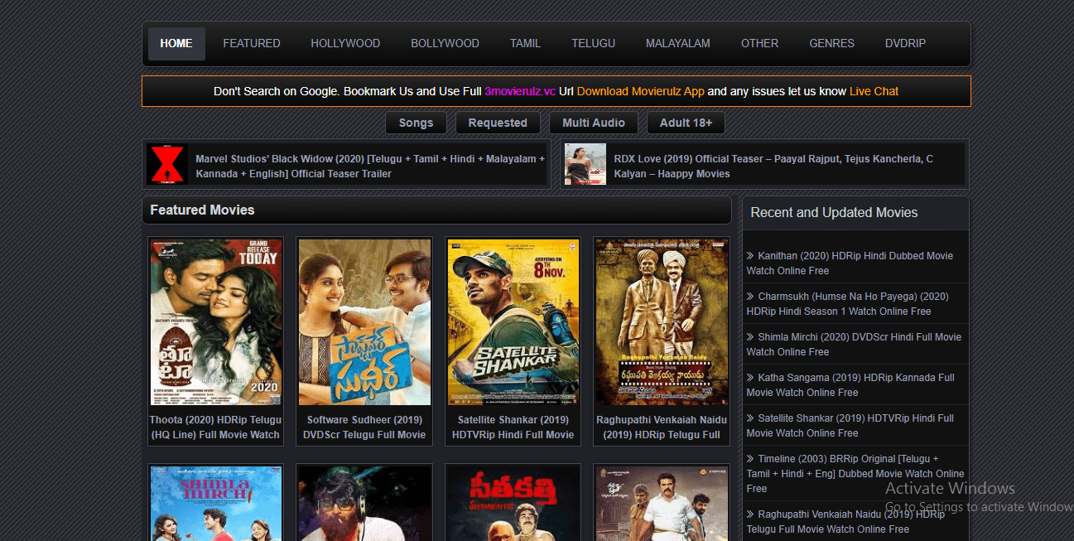The image size is (1074, 541).
Task: Open the DVDRIP menu item
Action: 905,44
